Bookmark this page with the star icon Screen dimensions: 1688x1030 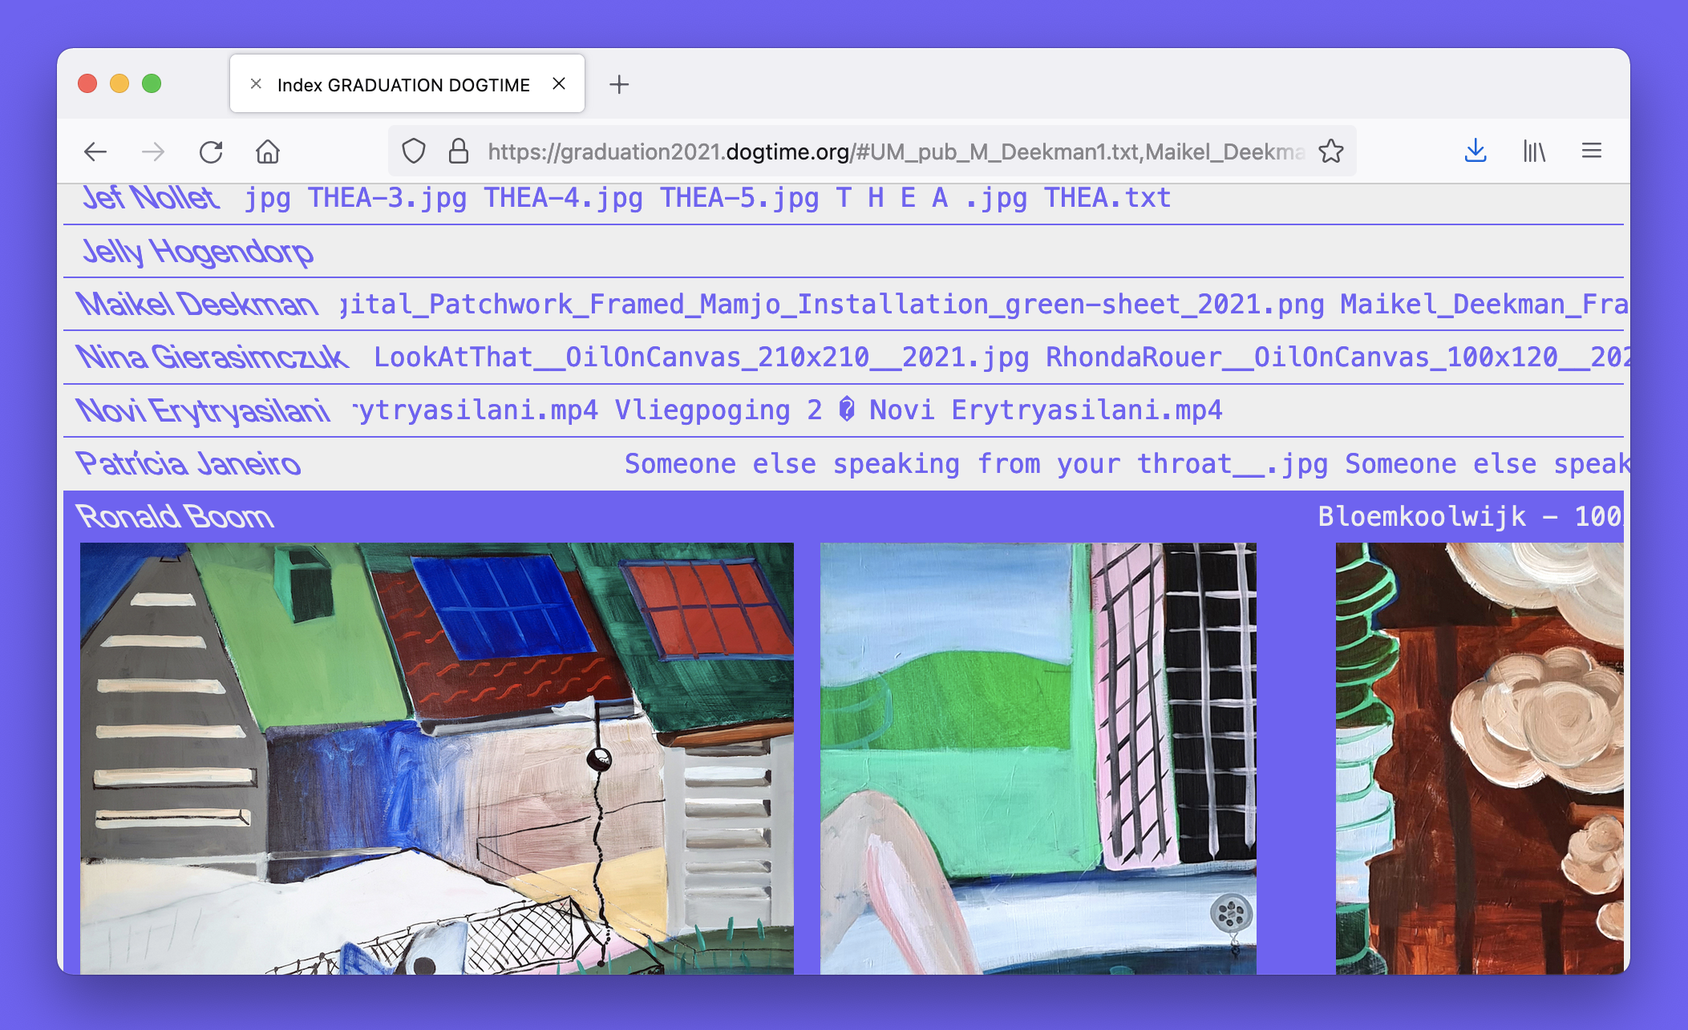tap(1331, 151)
